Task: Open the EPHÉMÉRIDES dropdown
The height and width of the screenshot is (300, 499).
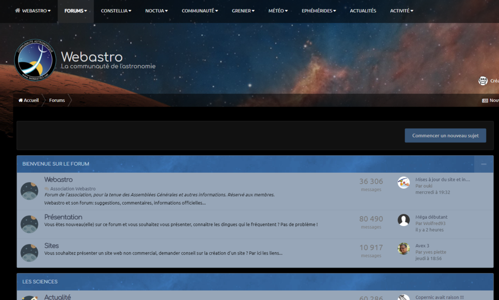Action: click(x=318, y=11)
